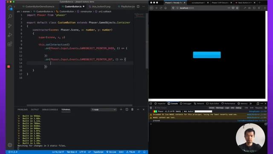273x154 pixels.
Task: Activate the devtools element picker
Action: point(151,104)
